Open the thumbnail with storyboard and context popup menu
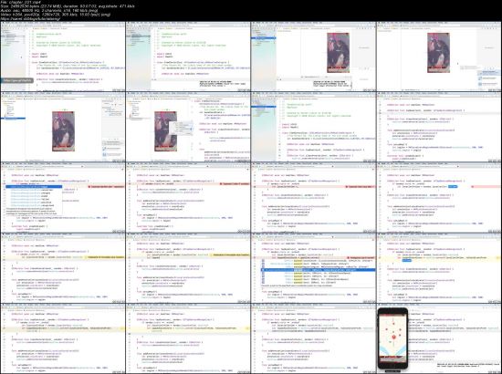This screenshot has width=502, height=374. (188, 127)
